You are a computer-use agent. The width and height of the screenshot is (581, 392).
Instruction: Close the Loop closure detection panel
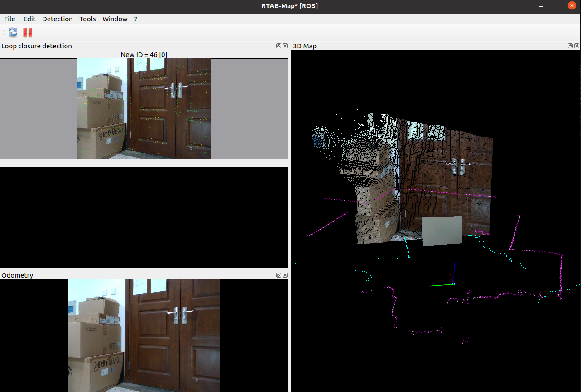point(285,46)
